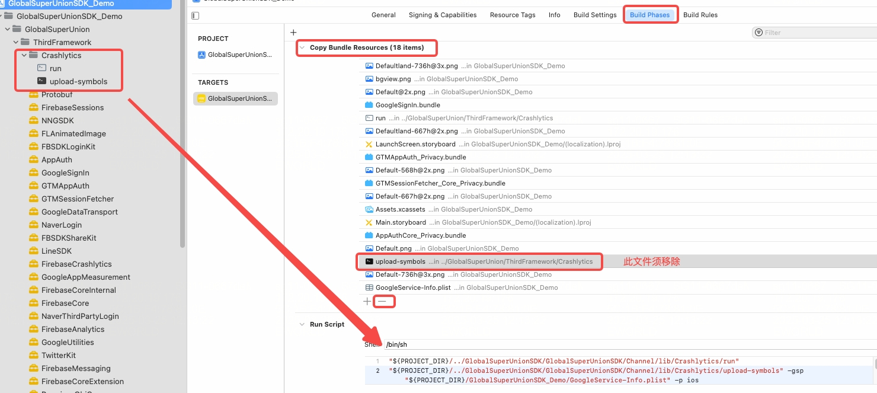Focus the Filter search field
Screen dimensions: 877x393
pos(814,33)
